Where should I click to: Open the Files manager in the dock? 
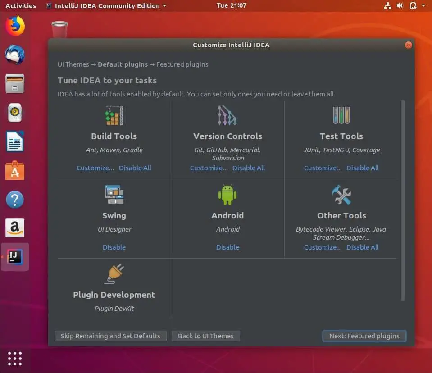click(15, 83)
